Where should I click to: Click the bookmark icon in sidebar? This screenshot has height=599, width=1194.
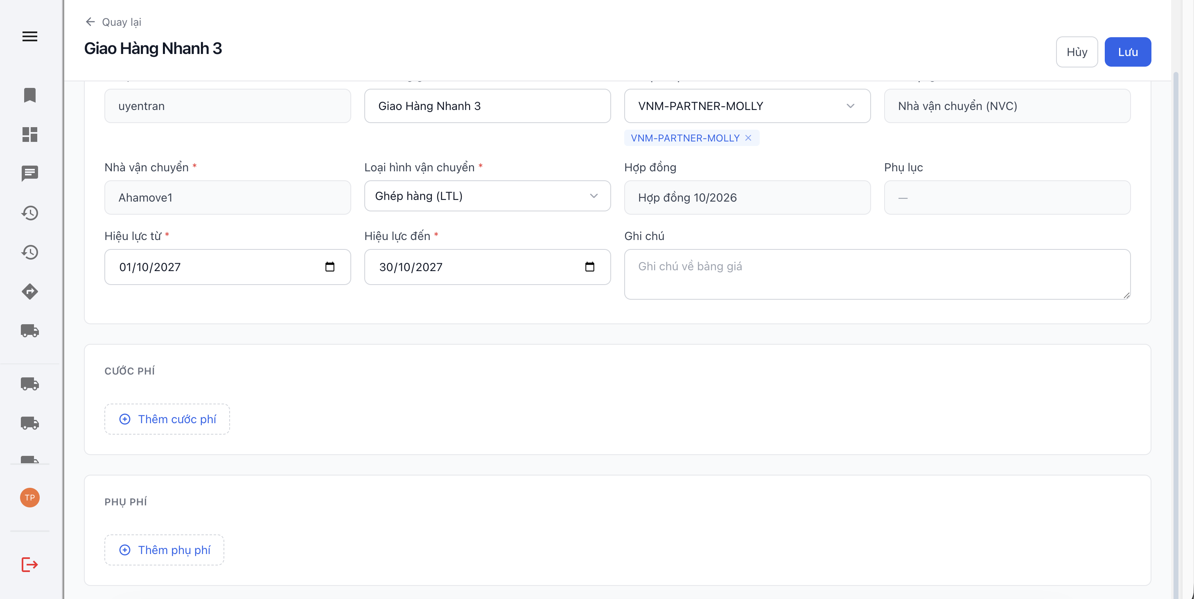point(29,95)
